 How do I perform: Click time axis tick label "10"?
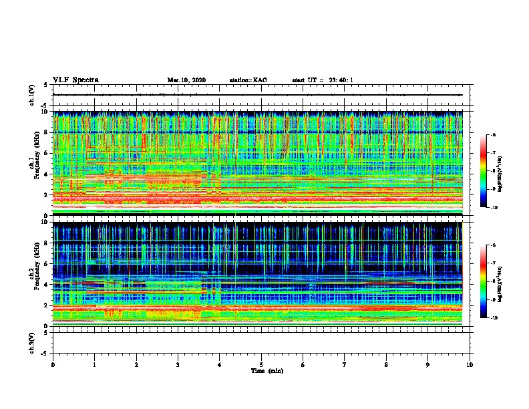coord(470,365)
